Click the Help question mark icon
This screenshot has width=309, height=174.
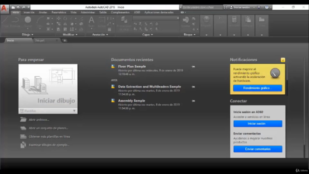pos(267,7)
